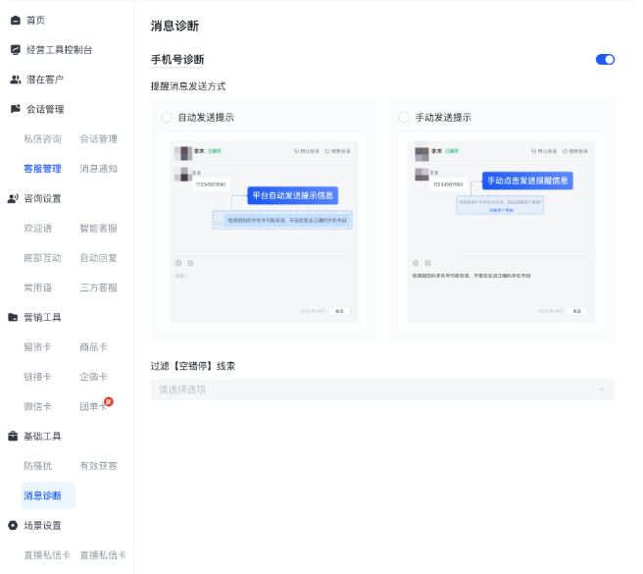The image size is (643, 574).
Task: Open the first 直播私信卡 item
Action: point(47,555)
